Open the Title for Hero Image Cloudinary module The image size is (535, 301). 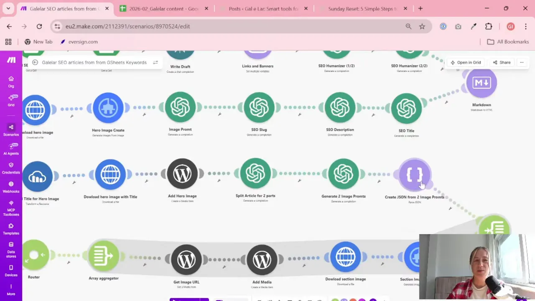tap(37, 176)
